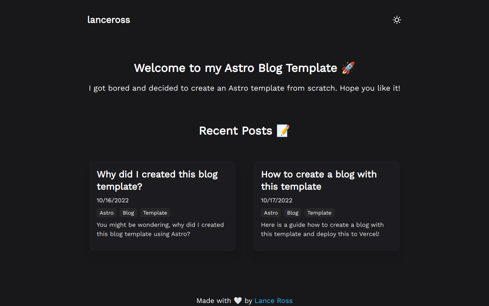Screen dimensions: 489x306
Task: Select the Astro tag on the second post
Action: (270, 213)
